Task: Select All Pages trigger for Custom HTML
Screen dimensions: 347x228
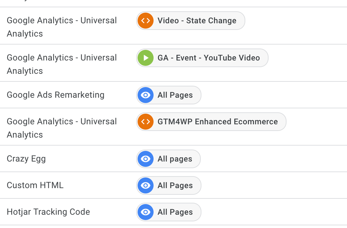Action: pyautogui.click(x=169, y=185)
